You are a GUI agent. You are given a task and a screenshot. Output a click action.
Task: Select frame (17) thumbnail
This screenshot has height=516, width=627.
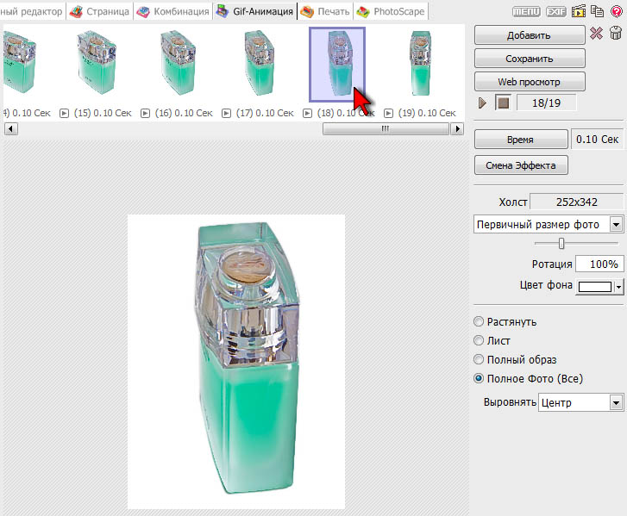(259, 63)
